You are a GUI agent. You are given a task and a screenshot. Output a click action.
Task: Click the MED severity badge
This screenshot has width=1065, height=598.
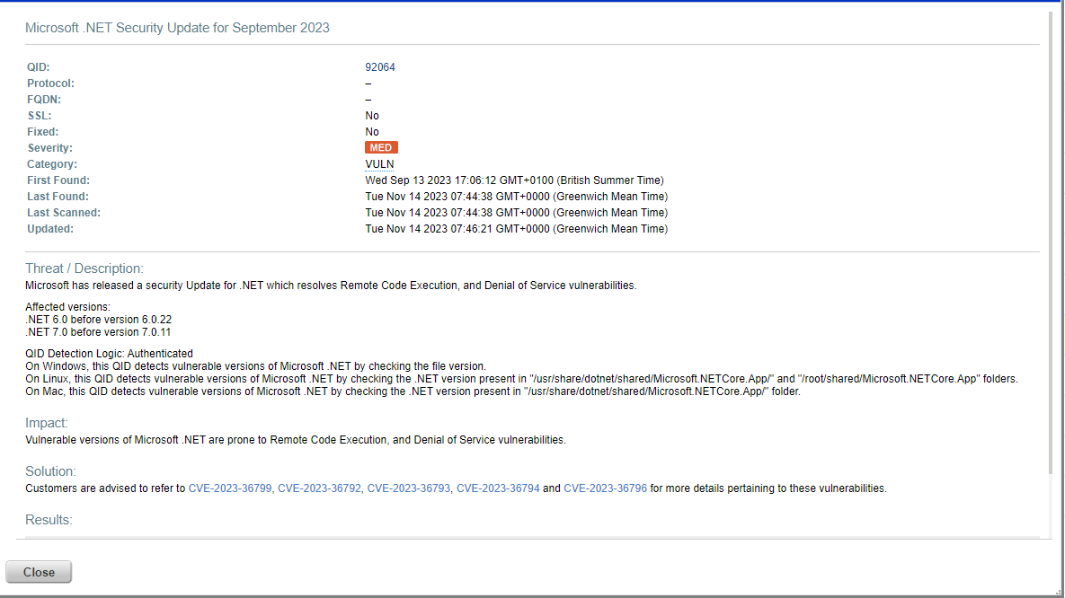point(381,147)
